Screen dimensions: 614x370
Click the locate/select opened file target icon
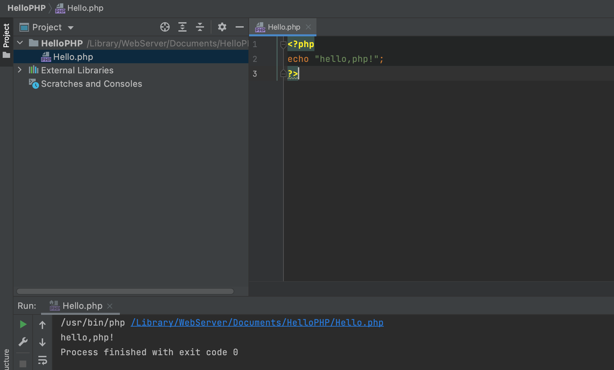[x=165, y=27]
